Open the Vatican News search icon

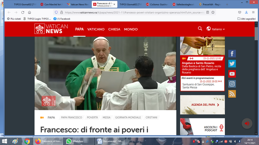(x=200, y=29)
